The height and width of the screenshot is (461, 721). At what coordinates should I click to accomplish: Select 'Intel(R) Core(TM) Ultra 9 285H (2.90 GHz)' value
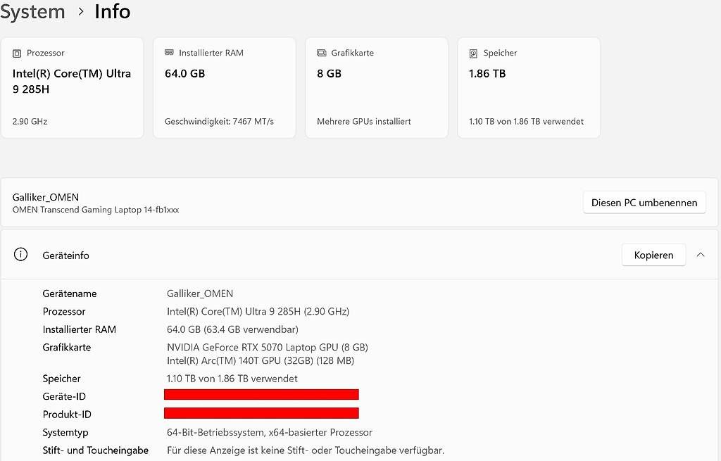coord(258,311)
